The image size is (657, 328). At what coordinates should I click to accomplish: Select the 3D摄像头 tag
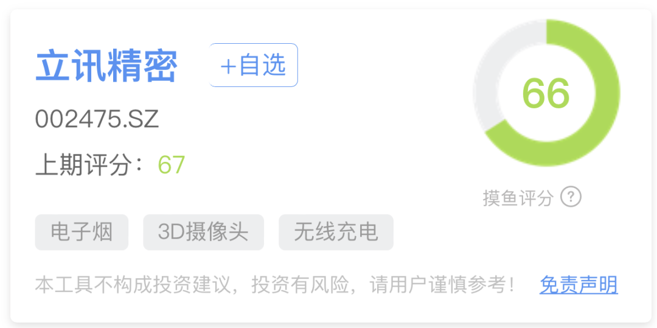(x=204, y=232)
